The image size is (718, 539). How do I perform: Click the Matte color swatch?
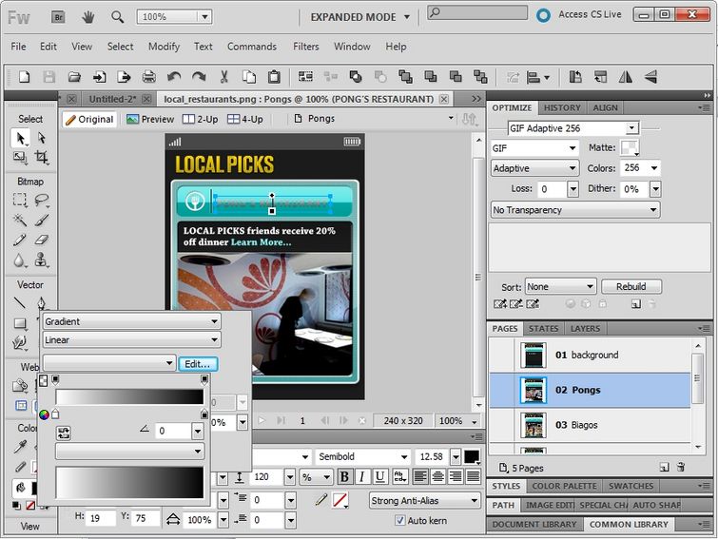[629, 147]
